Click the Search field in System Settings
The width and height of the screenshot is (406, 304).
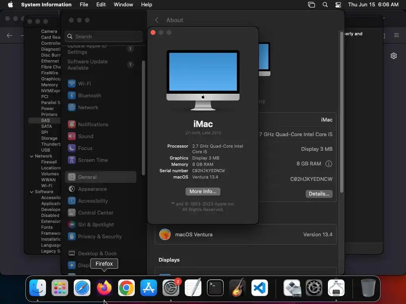coord(103,36)
